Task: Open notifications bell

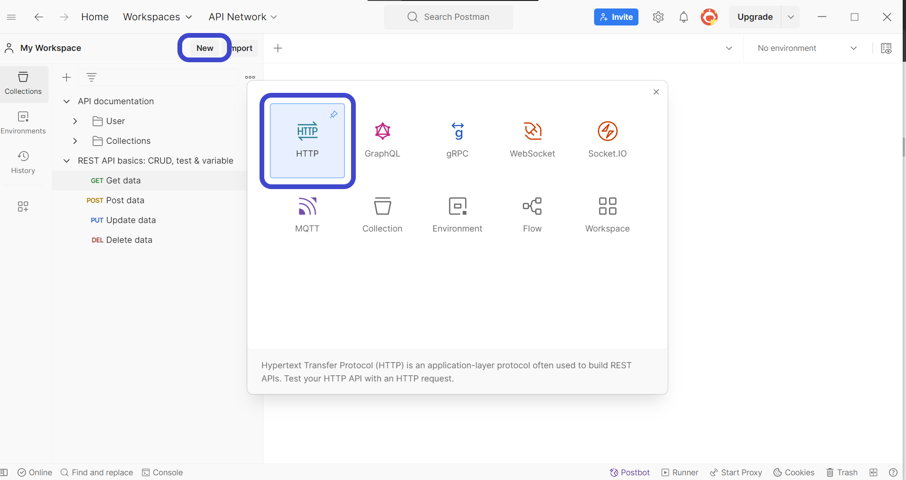Action: click(683, 17)
